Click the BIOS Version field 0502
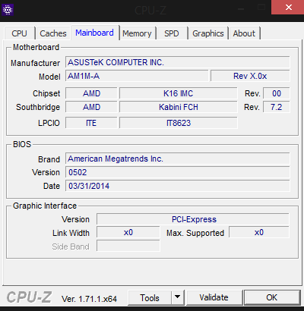The width and height of the screenshot is (304, 311). point(178,172)
